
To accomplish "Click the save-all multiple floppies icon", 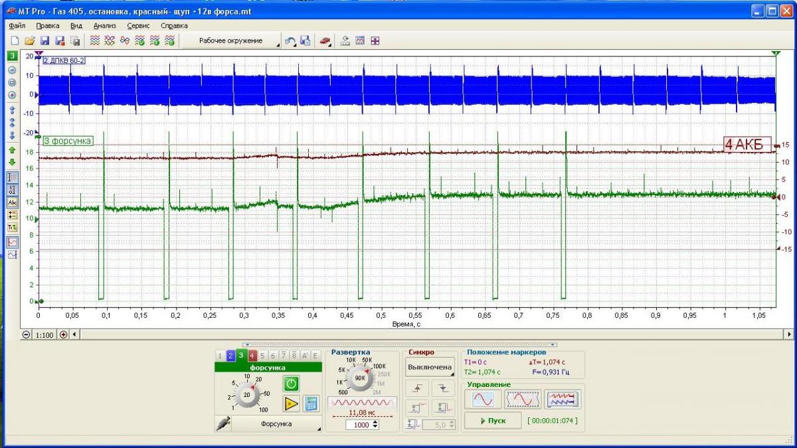I will point(75,41).
